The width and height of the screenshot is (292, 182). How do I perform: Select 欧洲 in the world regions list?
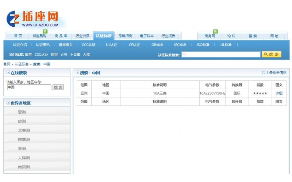22,121
